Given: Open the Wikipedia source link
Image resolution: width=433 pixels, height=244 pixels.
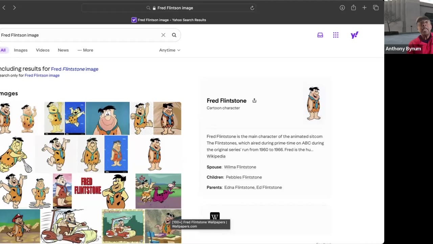Looking at the screenshot, I should tap(216, 156).
